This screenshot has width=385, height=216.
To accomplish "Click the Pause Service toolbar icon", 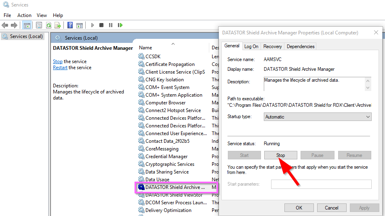I will [111, 25].
